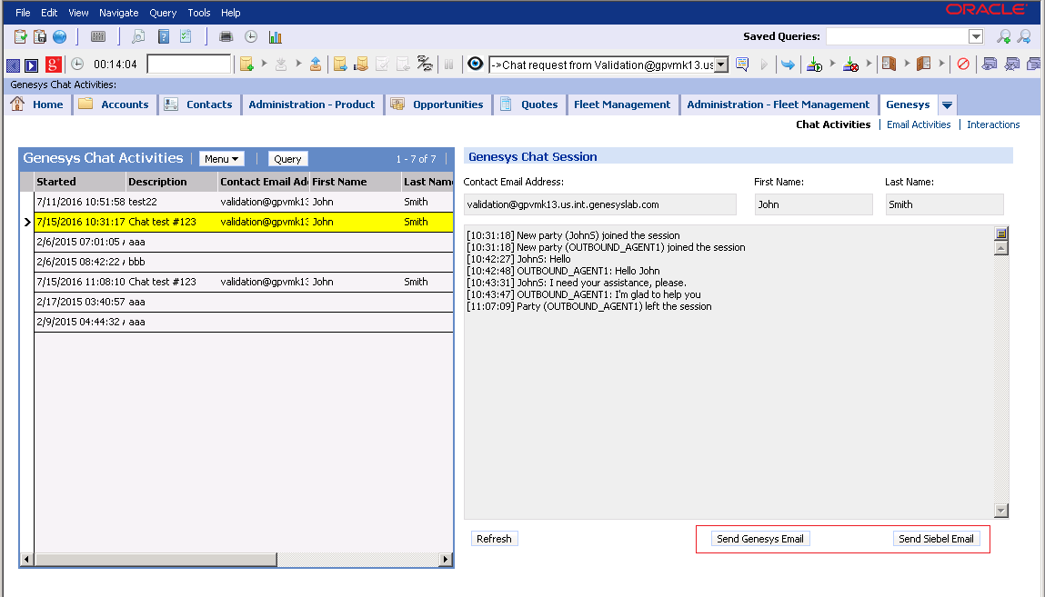Click the Refresh button below the chat transcript
The image size is (1045, 597).
coord(494,538)
